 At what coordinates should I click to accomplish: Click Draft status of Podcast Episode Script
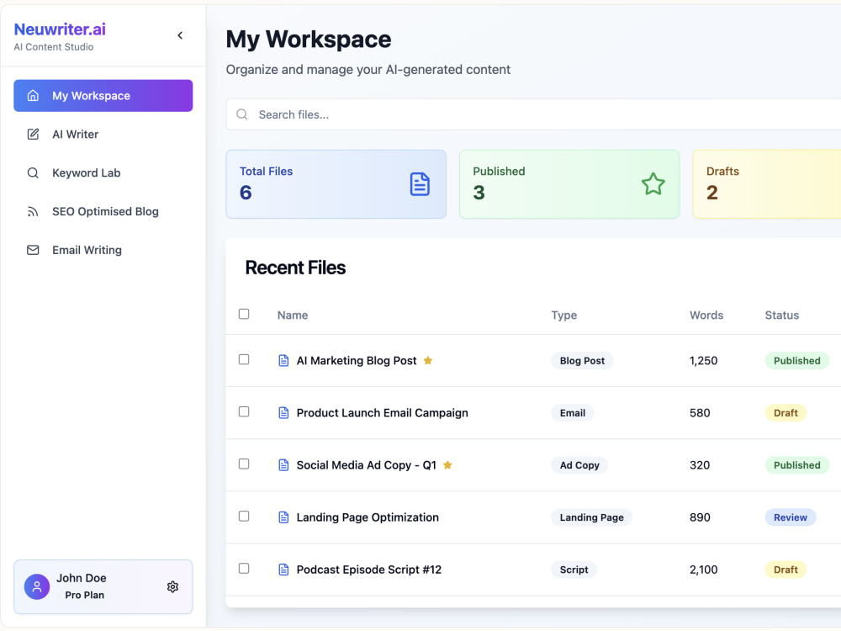(785, 570)
